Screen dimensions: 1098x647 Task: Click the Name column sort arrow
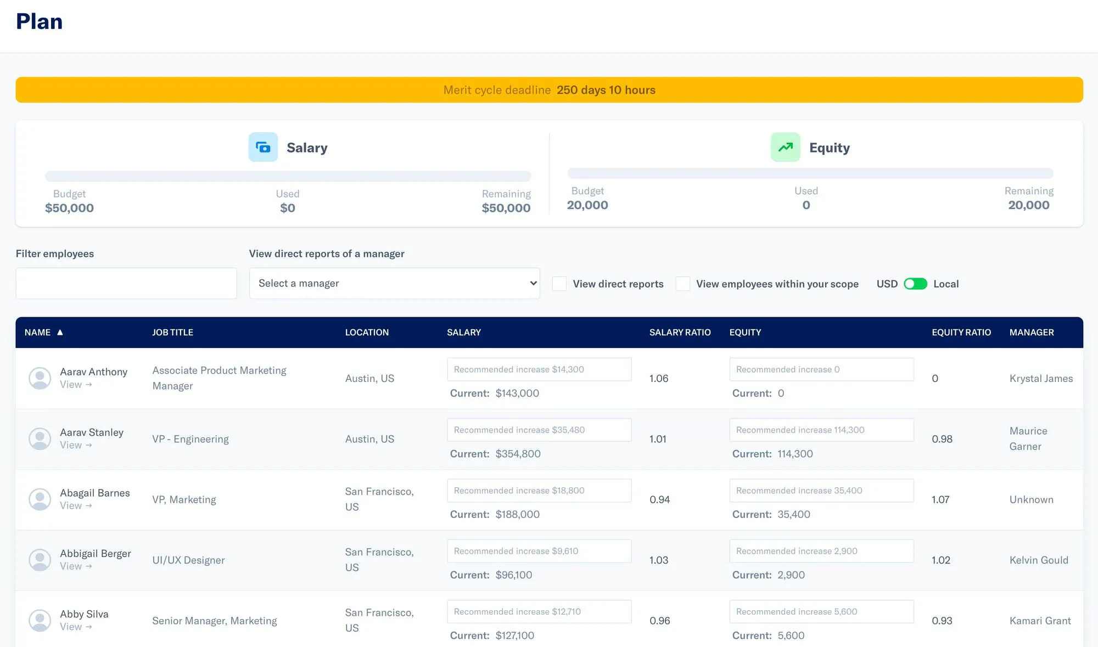60,332
